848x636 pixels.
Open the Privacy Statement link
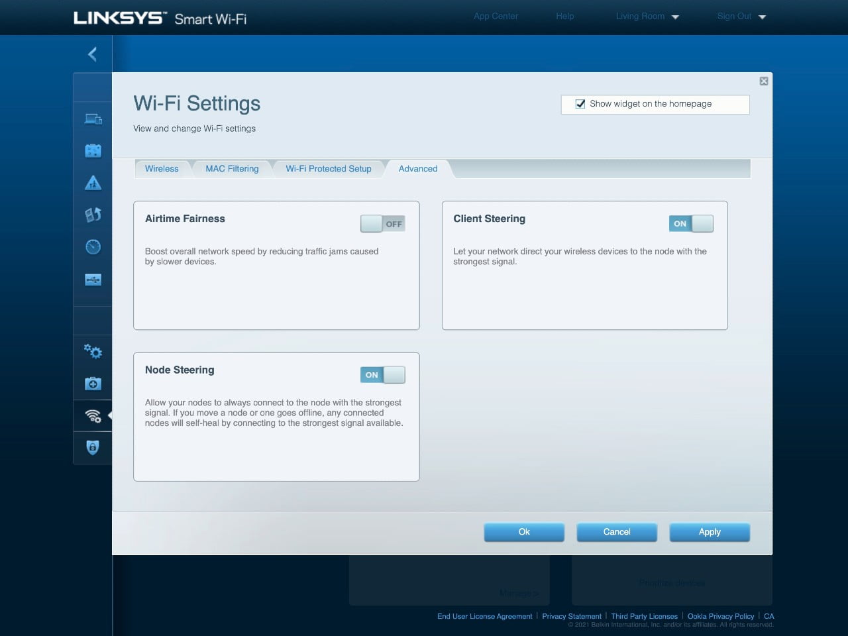pos(571,616)
